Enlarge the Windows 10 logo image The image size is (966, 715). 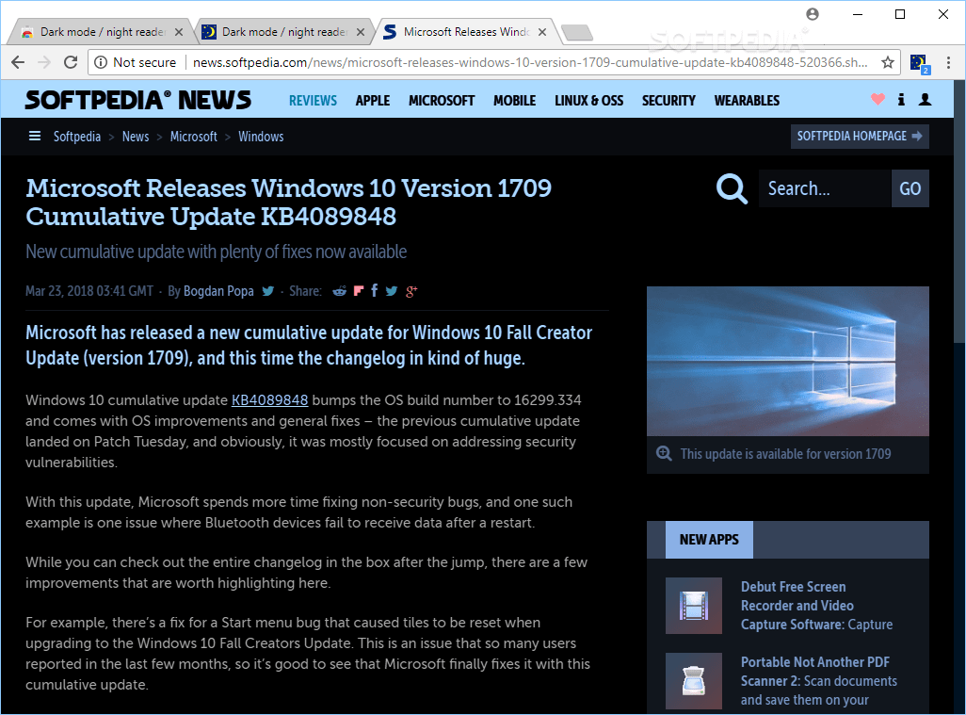click(788, 361)
